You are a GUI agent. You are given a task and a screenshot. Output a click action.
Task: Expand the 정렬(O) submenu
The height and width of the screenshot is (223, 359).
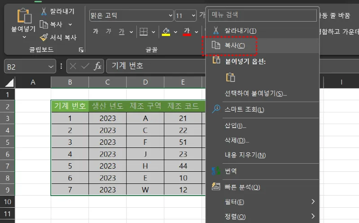point(263,216)
